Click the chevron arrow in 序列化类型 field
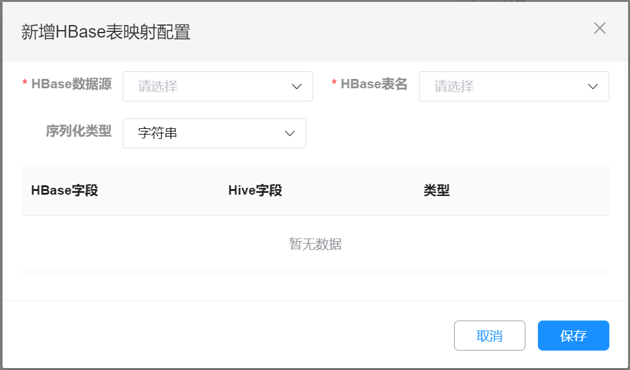This screenshot has height=370, width=630. [290, 133]
